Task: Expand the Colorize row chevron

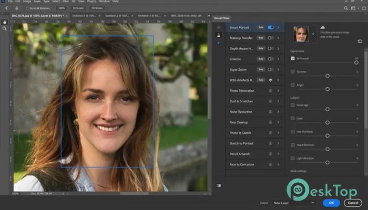Action: (279, 59)
